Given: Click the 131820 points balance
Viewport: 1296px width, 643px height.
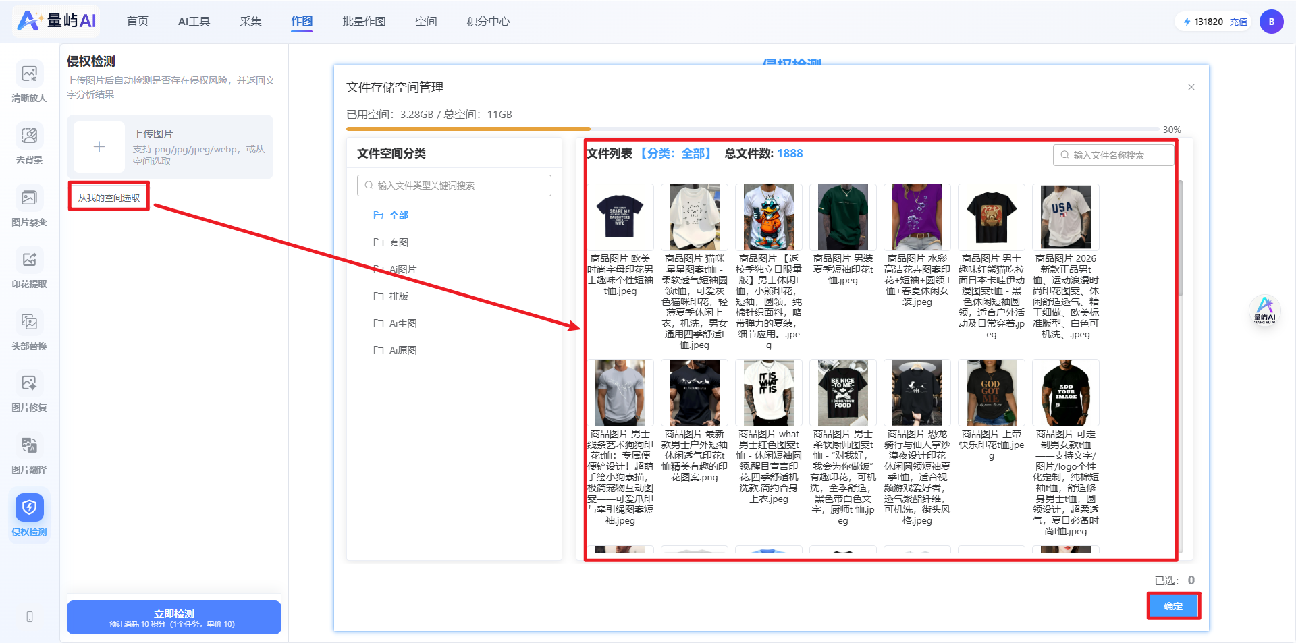Looking at the screenshot, I should [1208, 22].
